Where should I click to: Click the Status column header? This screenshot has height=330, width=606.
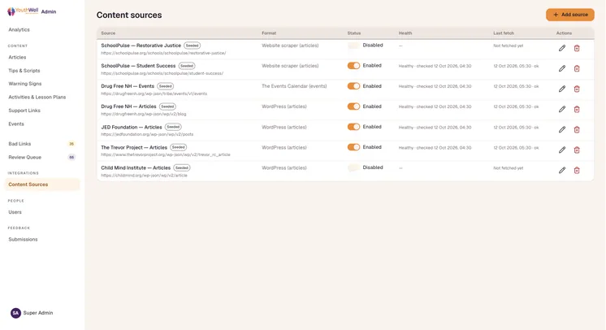click(x=354, y=33)
